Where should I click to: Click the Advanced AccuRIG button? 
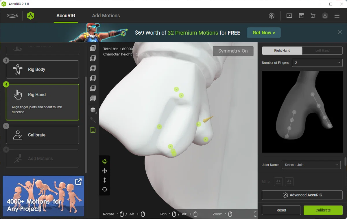(x=302, y=195)
